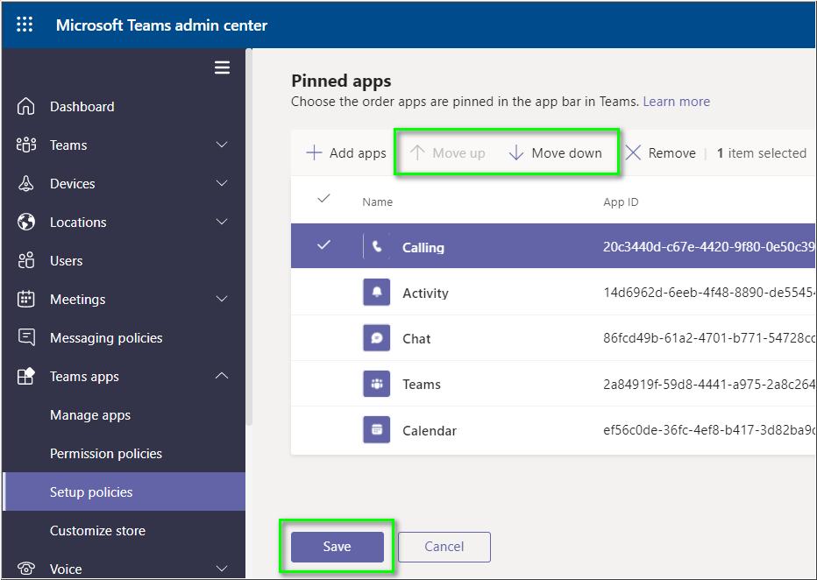Click the Teams app icon in list

[x=377, y=384]
